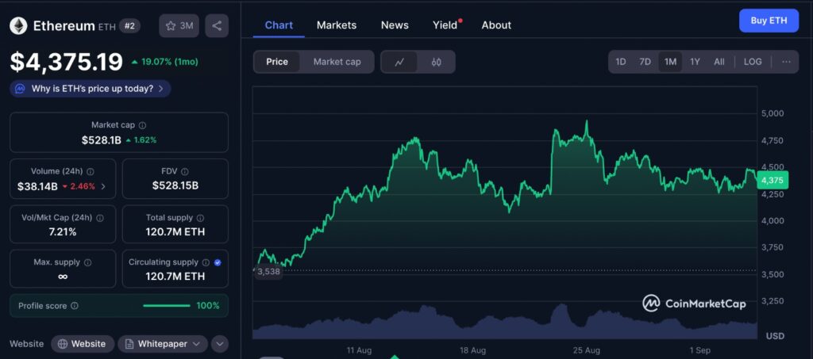Click the Buy ETH button
The width and height of the screenshot is (813, 359).
(x=769, y=21)
